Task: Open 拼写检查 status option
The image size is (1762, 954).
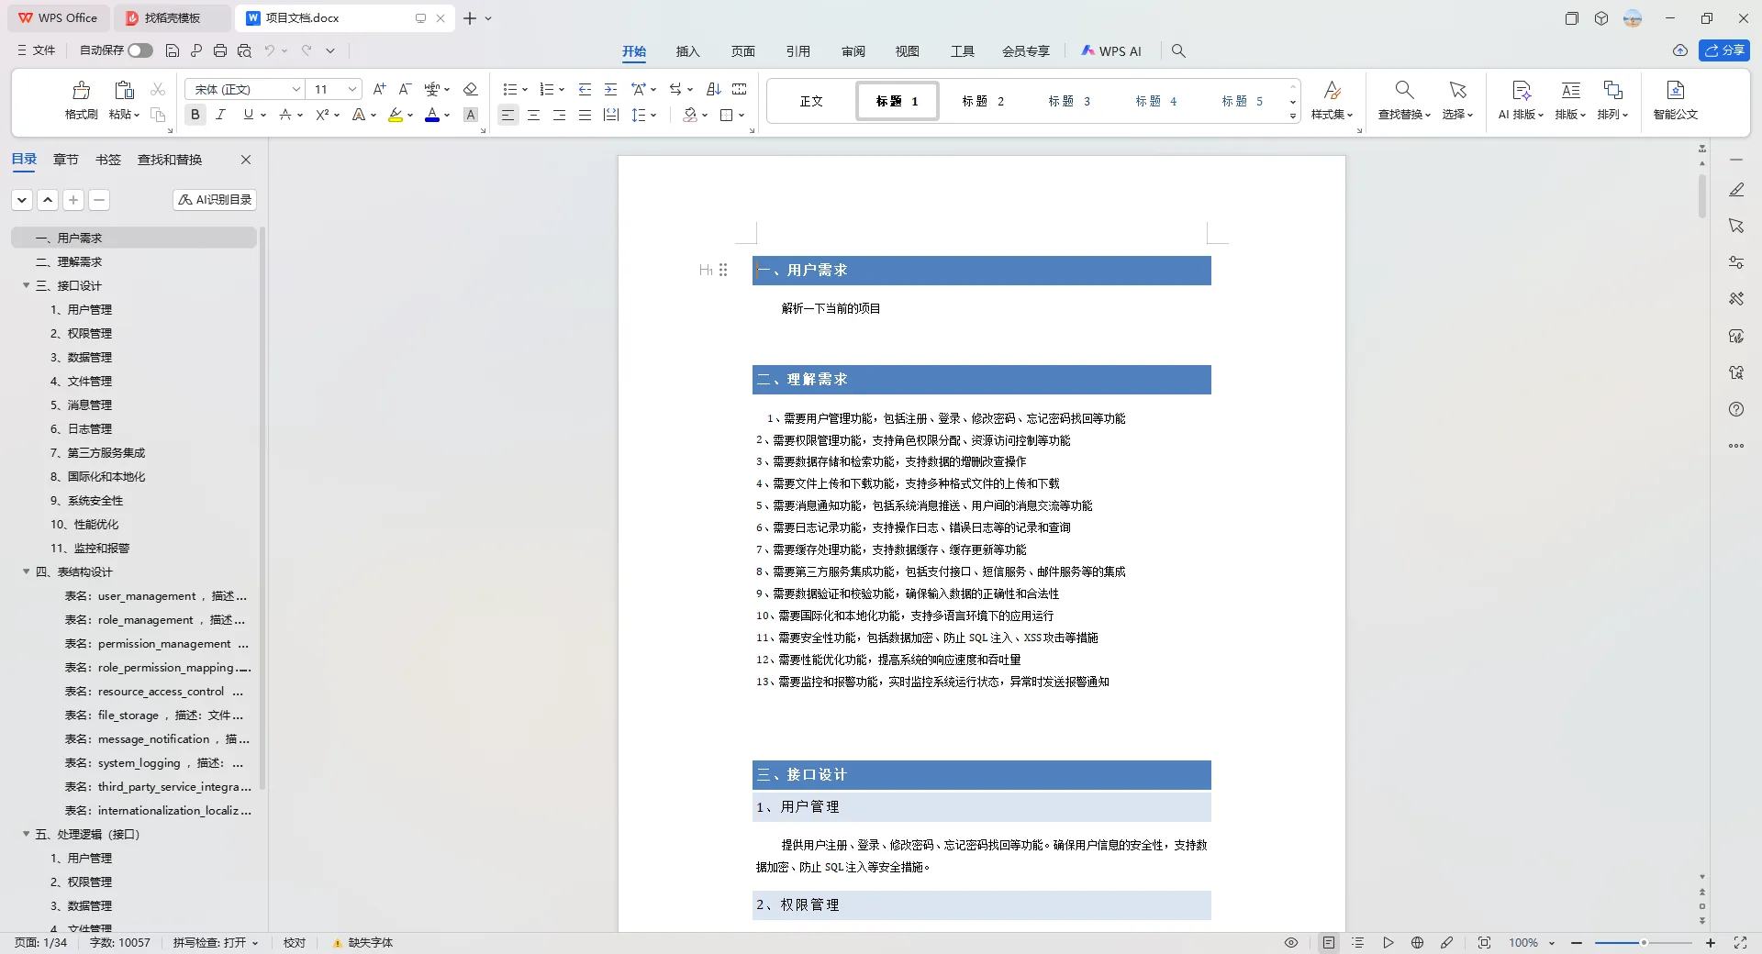Action: coord(216,942)
